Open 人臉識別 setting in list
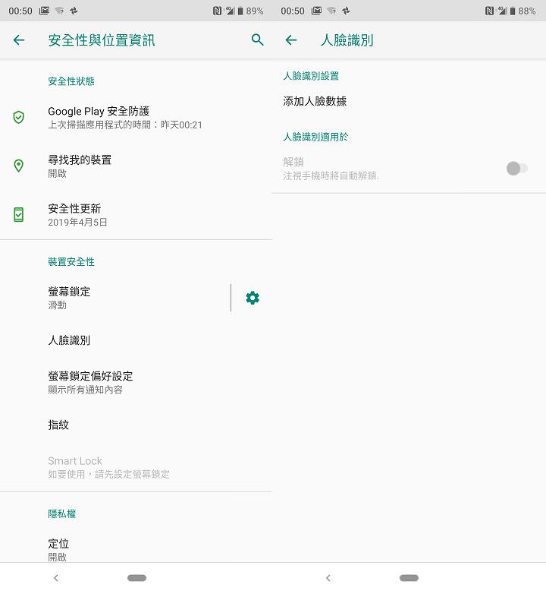This screenshot has width=546, height=594. pos(136,340)
